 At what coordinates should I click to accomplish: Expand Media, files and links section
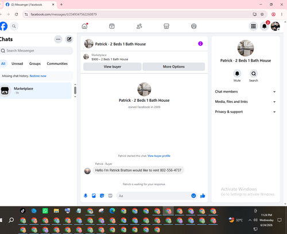[x=246, y=102]
